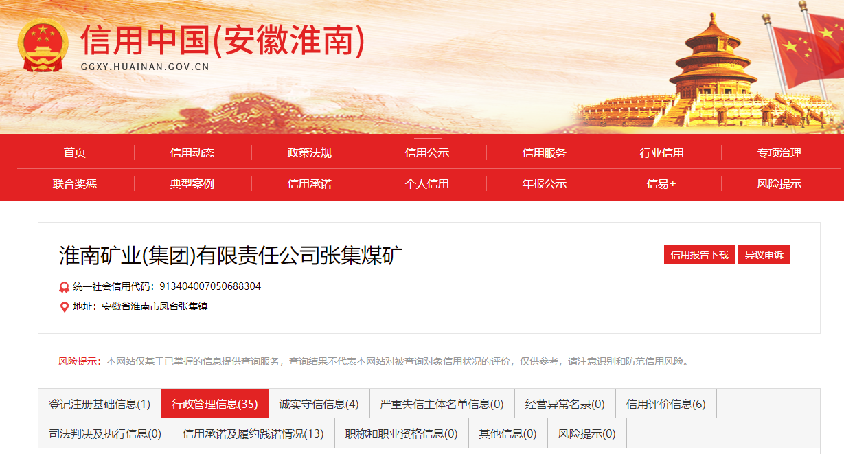
Task: Go to 风险提示 in the red navigation bar
Action: point(779,183)
